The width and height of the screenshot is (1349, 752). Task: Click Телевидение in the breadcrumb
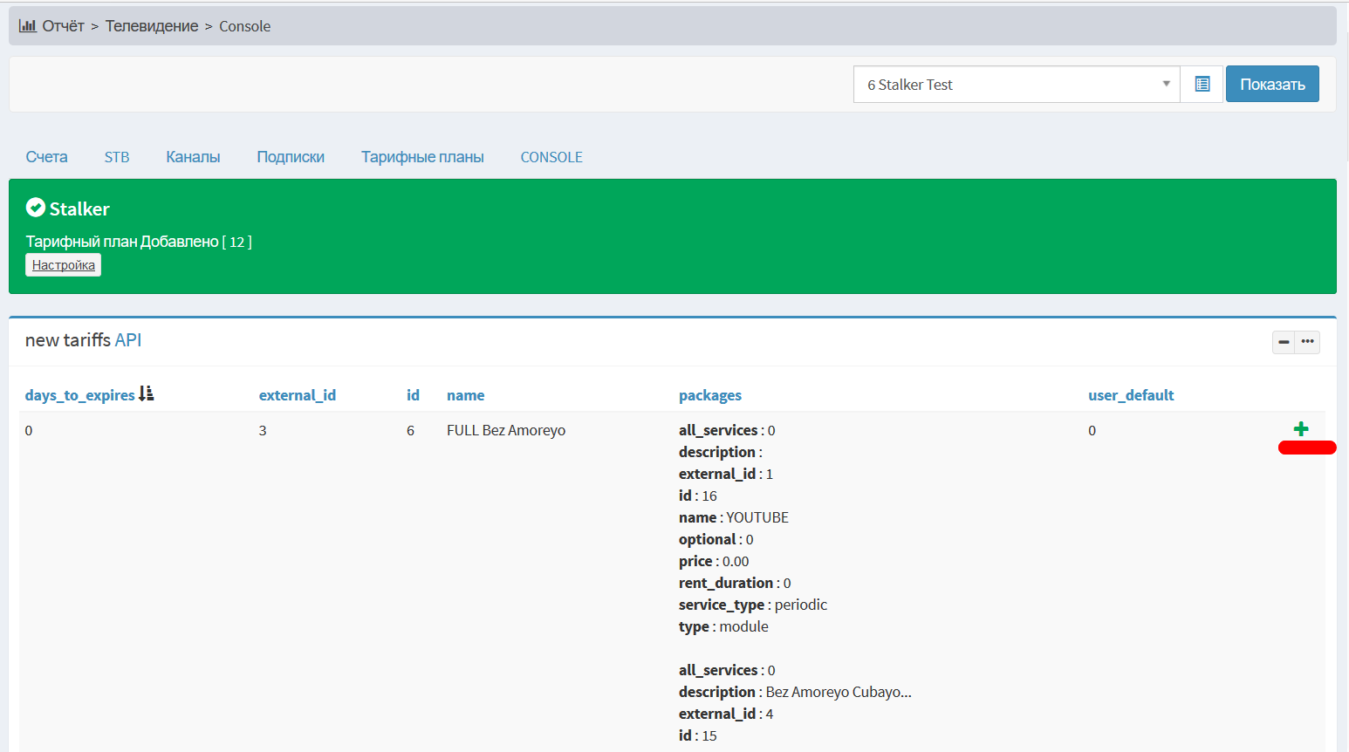[152, 26]
